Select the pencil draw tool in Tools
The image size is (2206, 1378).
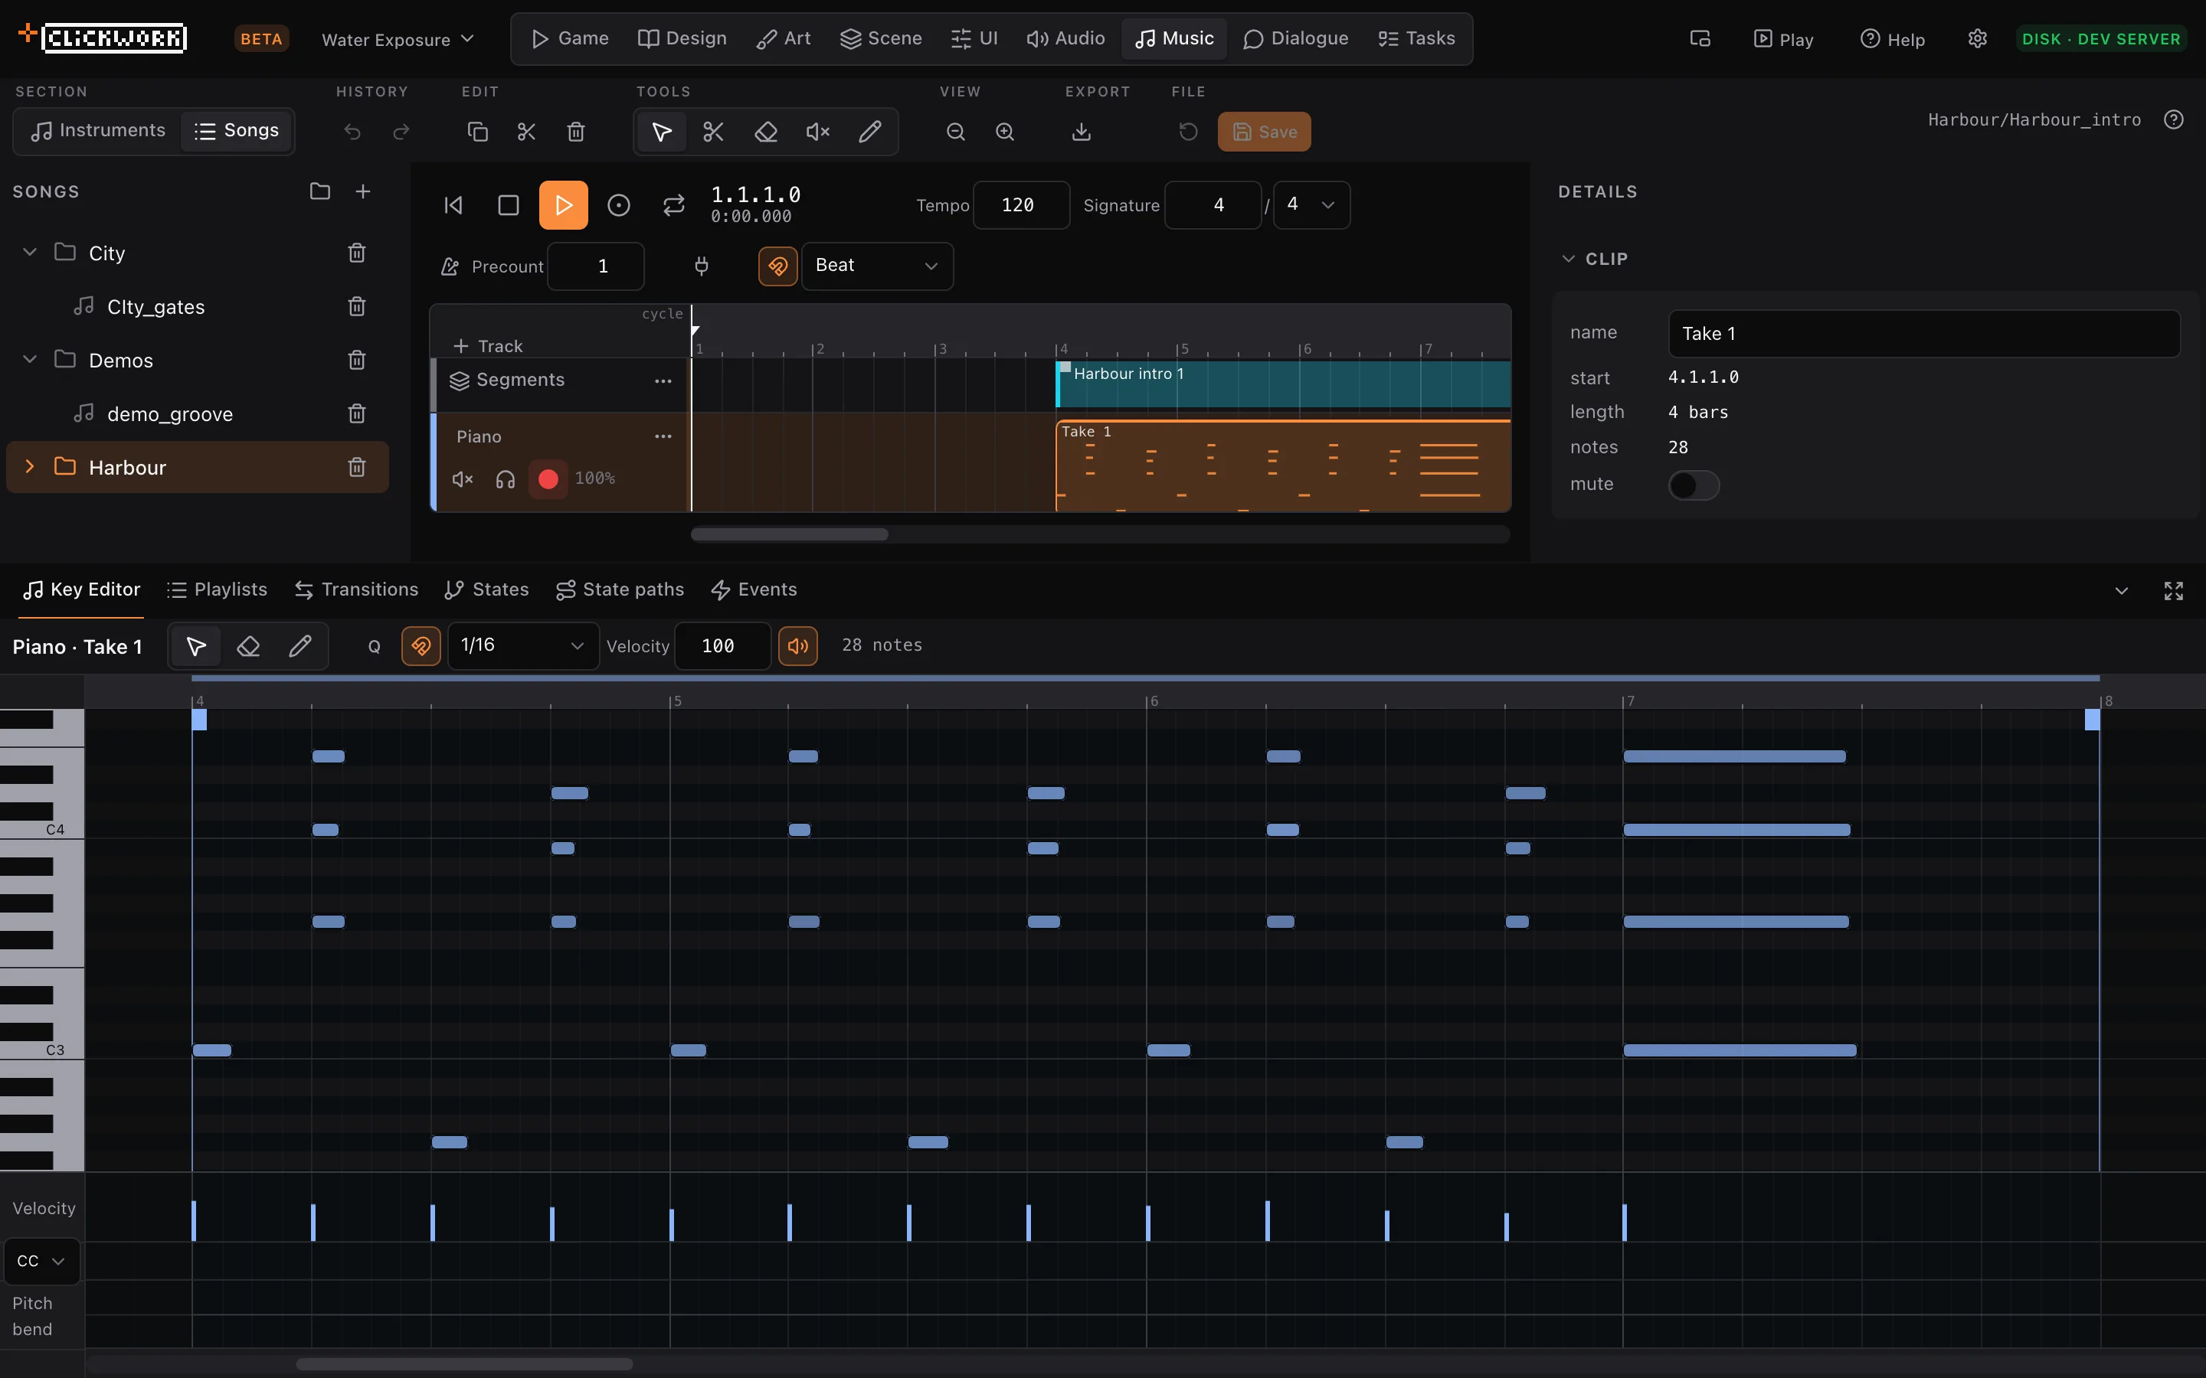[x=869, y=132]
